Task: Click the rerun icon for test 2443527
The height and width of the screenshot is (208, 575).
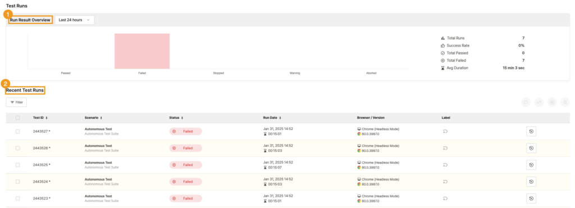Action: (x=531, y=131)
